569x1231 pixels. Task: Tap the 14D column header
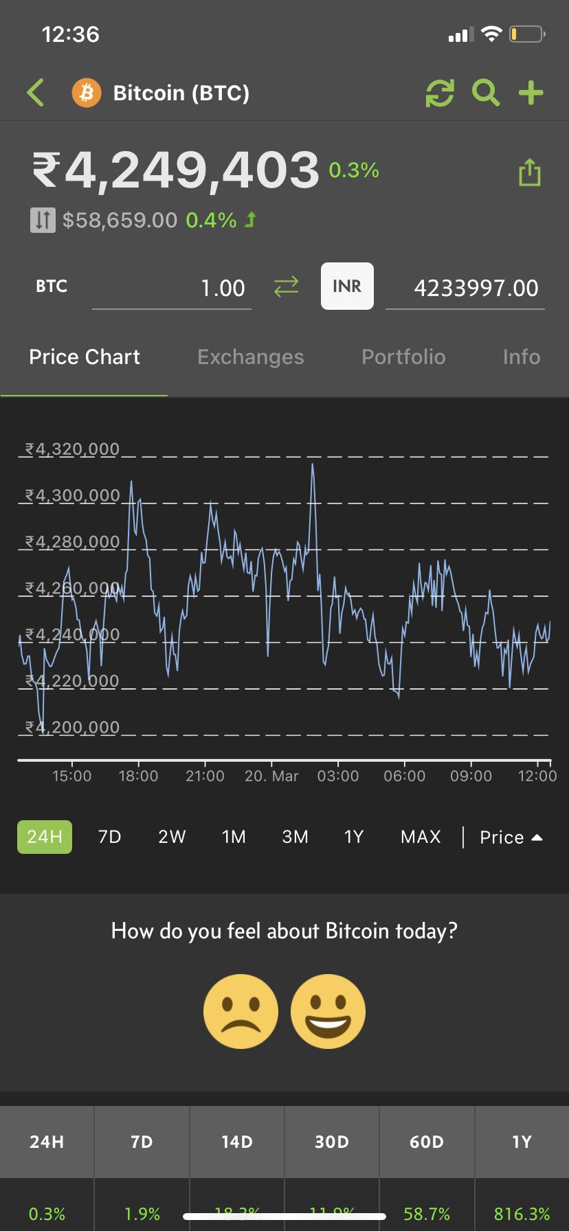(237, 1142)
